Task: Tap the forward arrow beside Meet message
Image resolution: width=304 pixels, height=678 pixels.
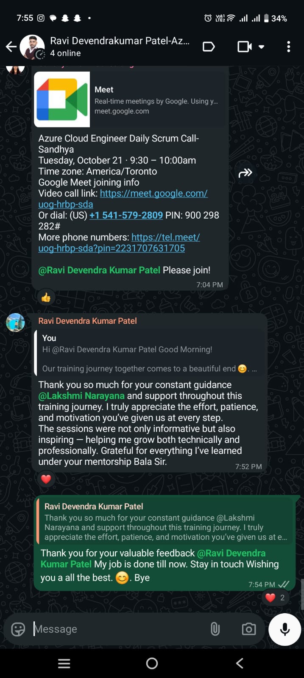Action: (x=245, y=172)
